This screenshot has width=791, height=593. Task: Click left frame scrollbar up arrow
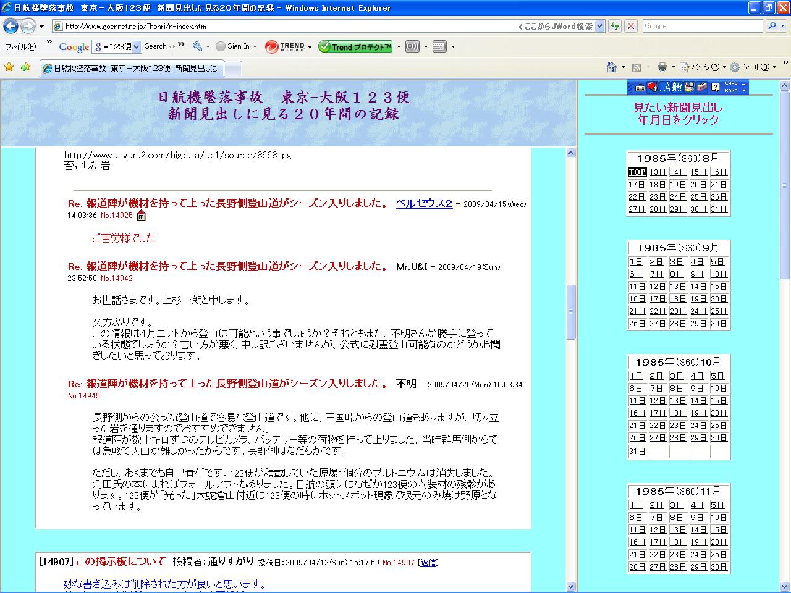(571, 153)
